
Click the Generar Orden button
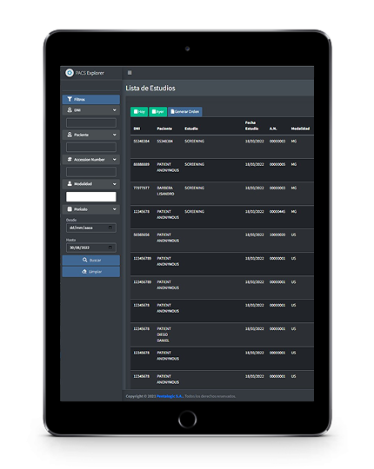[184, 111]
